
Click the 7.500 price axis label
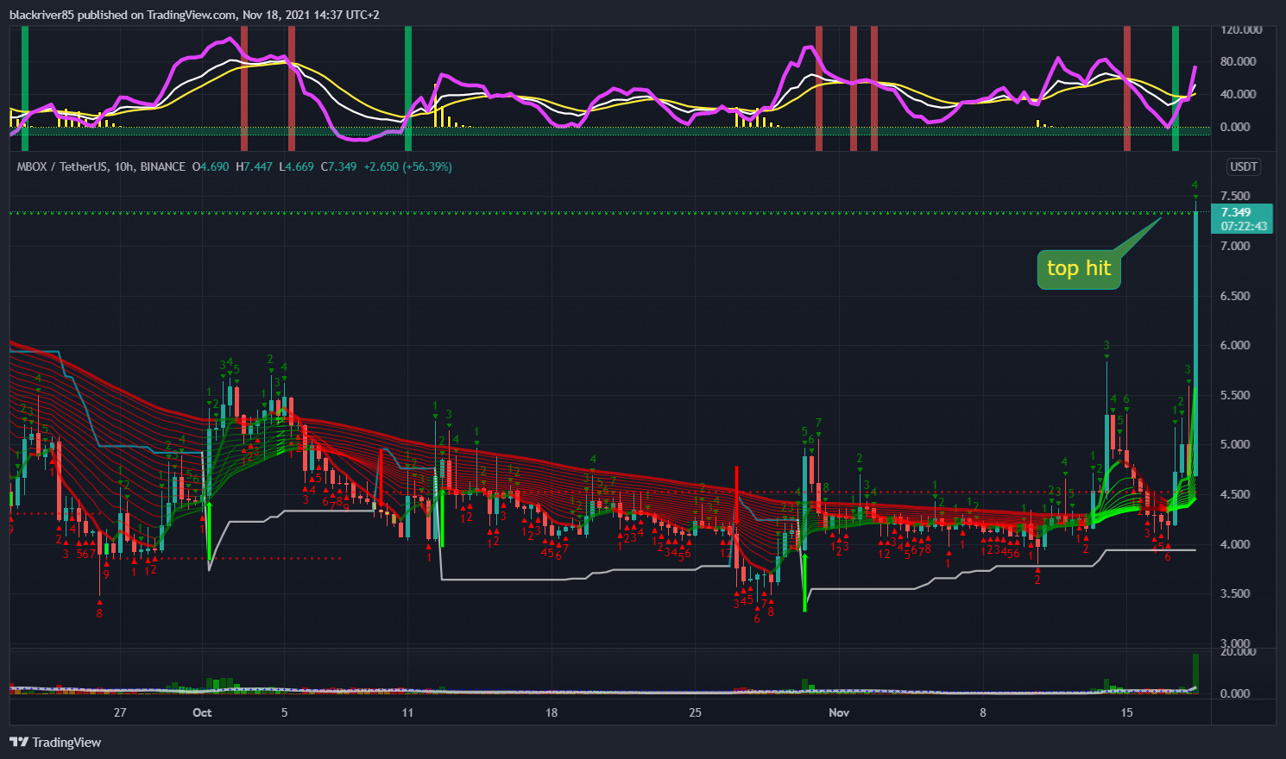point(1236,197)
